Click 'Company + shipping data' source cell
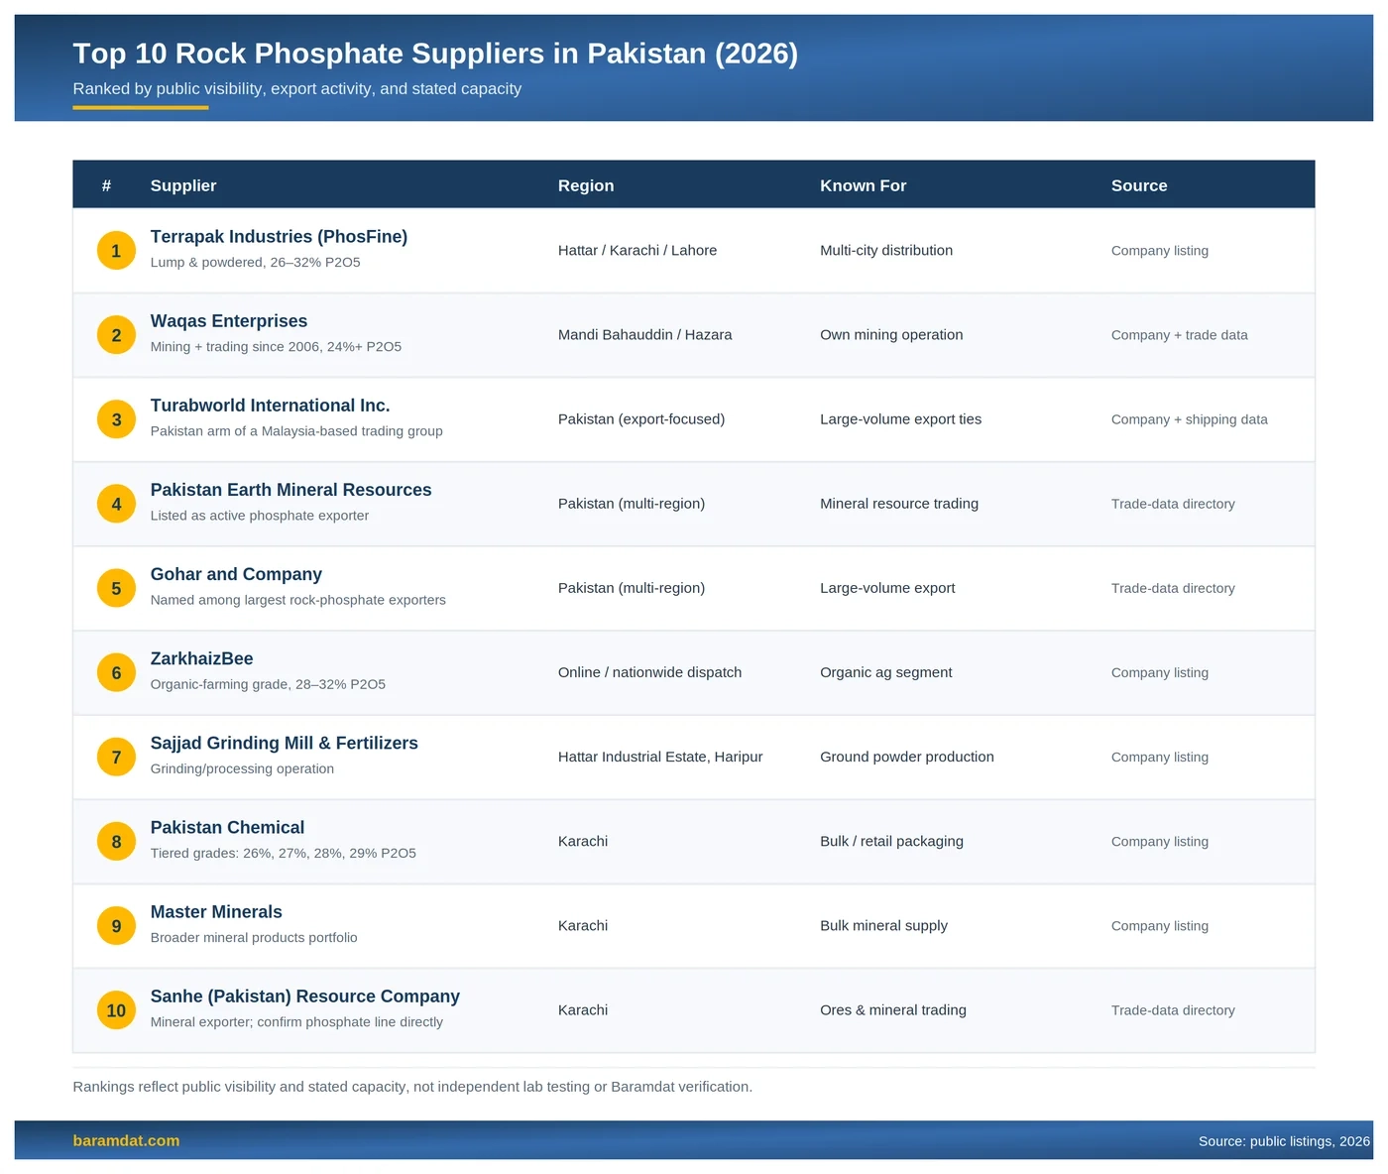This screenshot has width=1388, height=1174. click(x=1189, y=419)
